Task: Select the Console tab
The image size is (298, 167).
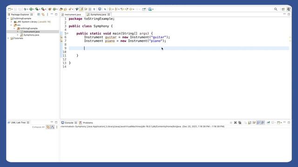Action: click(x=69, y=122)
